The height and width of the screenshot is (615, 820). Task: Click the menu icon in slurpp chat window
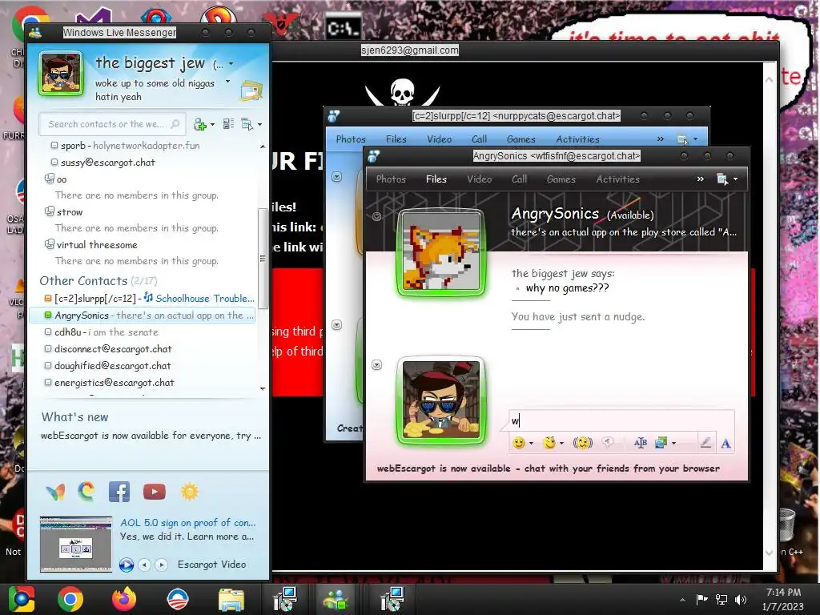pyautogui.click(x=682, y=139)
